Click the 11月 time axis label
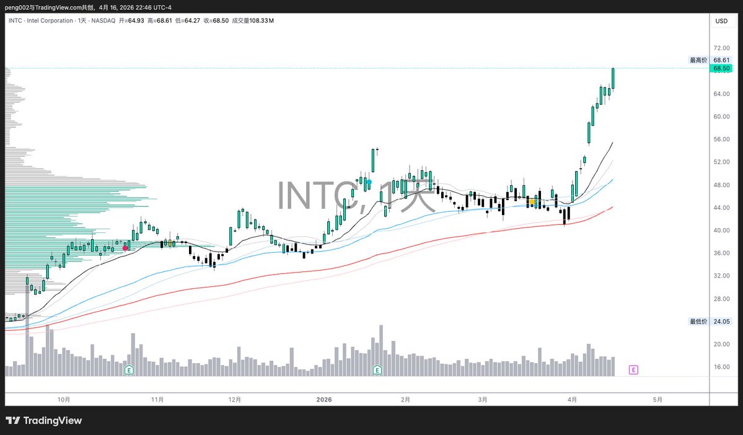Viewport: 743px width, 435px height. coord(157,400)
